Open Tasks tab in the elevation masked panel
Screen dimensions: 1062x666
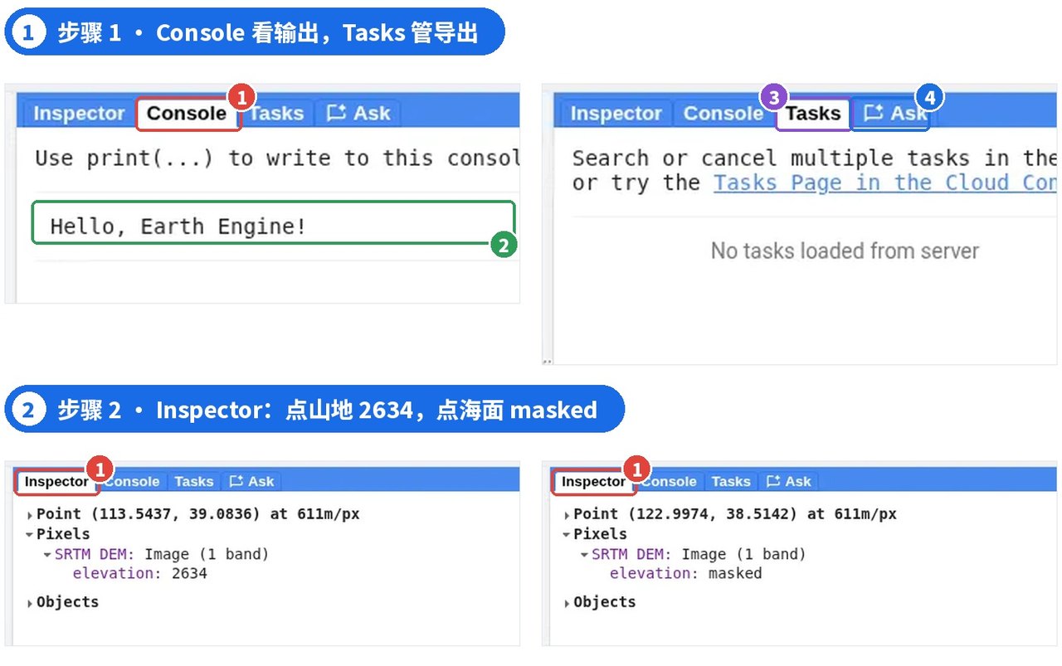[731, 481]
